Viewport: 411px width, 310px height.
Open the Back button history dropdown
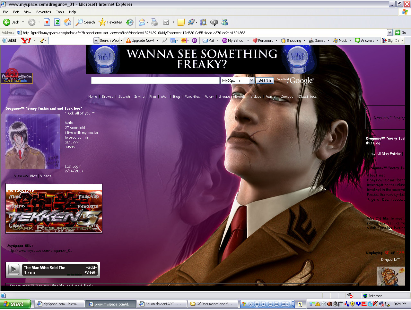pos(23,22)
